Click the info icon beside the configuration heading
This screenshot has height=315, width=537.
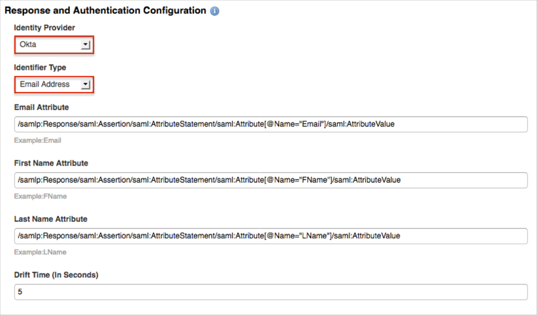click(x=216, y=12)
